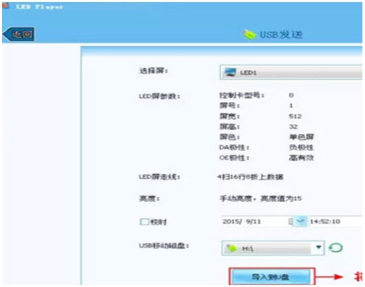Click the 屏宽 value 512
This screenshot has width=365, height=287.
295,116
